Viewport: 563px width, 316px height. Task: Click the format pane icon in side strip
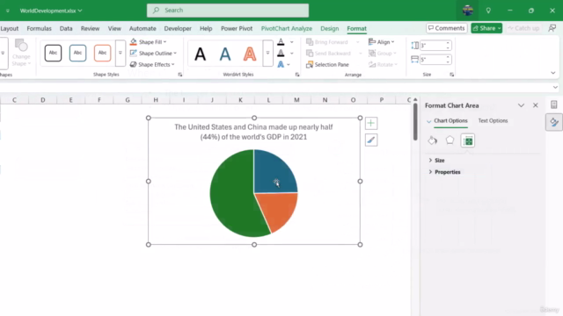554,122
